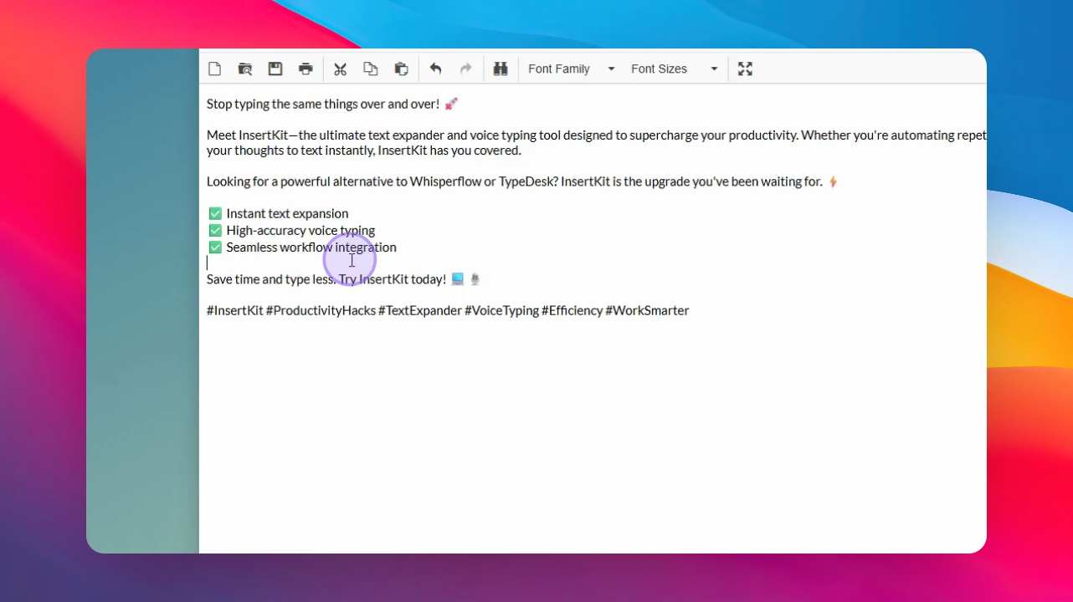The height and width of the screenshot is (602, 1073).
Task: Click the #InsertKit hashtag text
Action: click(235, 310)
